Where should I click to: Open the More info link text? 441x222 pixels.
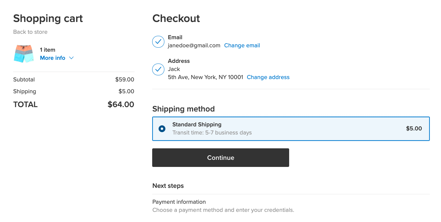tap(52, 58)
